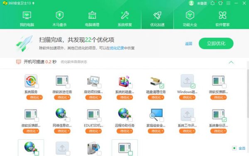Click the Windows磁 upload-style icon
This screenshot has height=156, width=249.
click(187, 81)
